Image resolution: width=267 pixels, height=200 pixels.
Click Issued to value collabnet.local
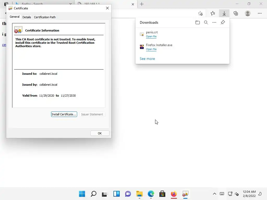click(x=48, y=74)
